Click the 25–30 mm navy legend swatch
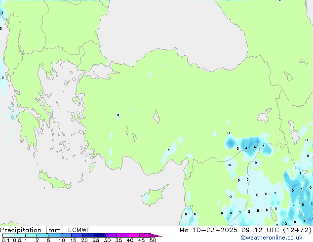This screenshot has width=313, height=242. (100, 236)
